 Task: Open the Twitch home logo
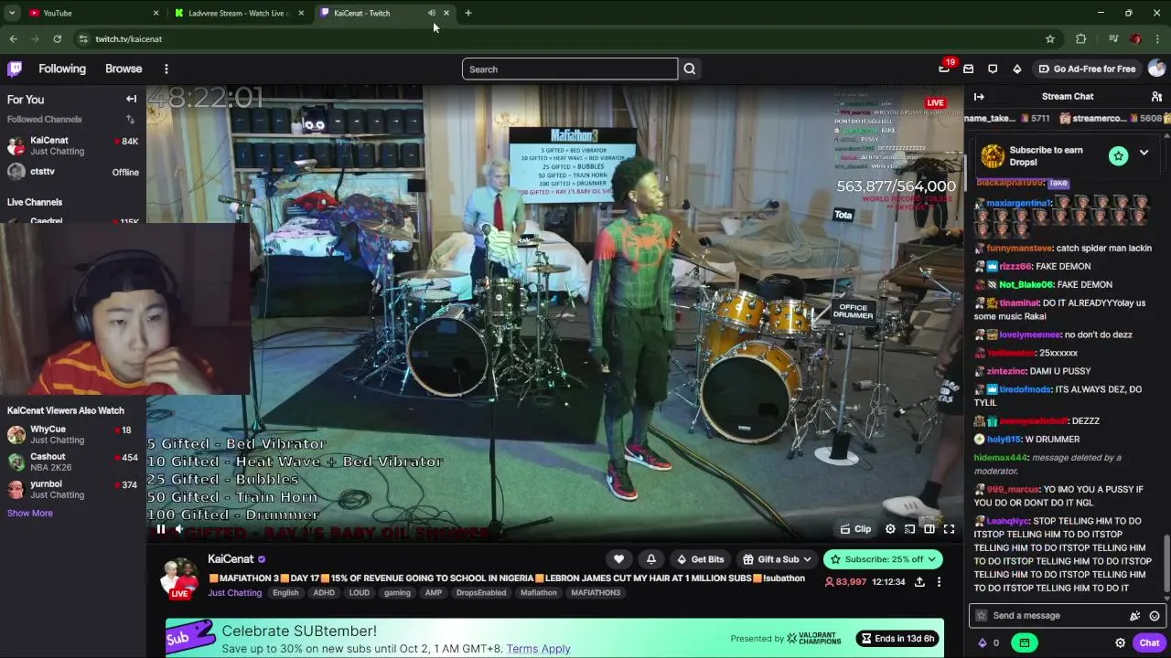click(15, 69)
